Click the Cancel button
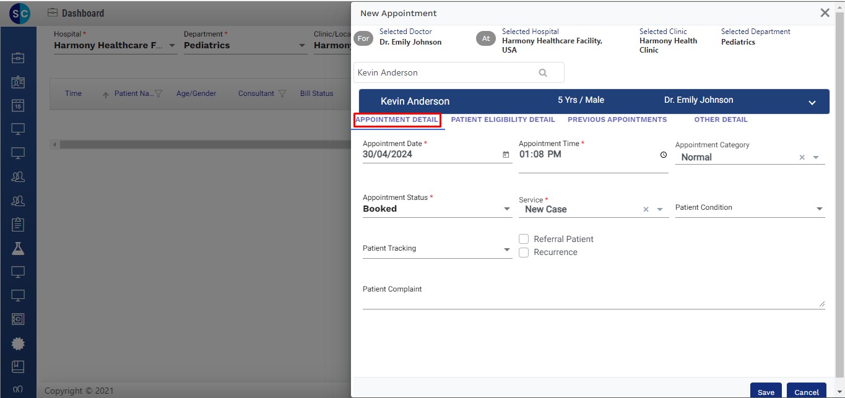The width and height of the screenshot is (845, 398). pos(806,391)
